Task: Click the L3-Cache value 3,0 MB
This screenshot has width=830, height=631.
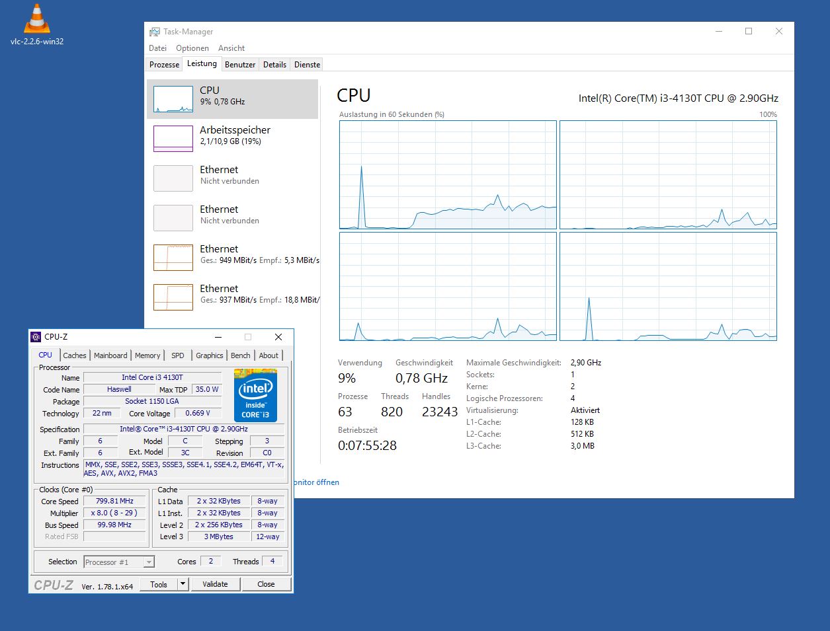Action: click(x=583, y=446)
